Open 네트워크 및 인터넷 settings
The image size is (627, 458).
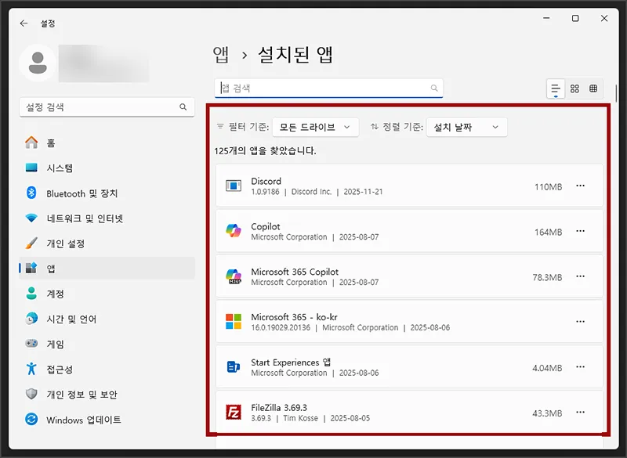(x=107, y=218)
